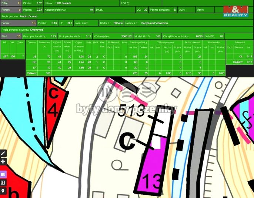Open the table layout panel icon
Image resolution: width=254 pixels, height=198 pixels.
click(x=3, y=182)
